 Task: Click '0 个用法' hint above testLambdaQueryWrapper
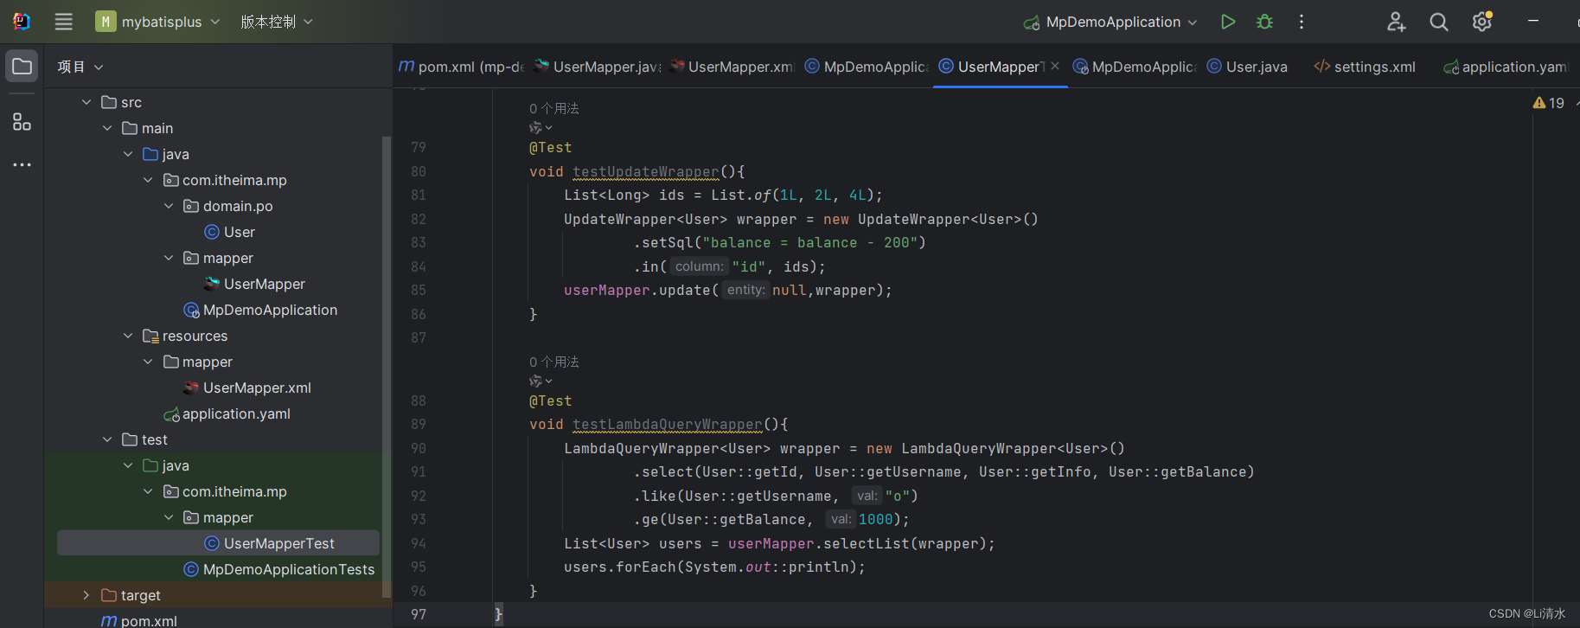point(554,362)
